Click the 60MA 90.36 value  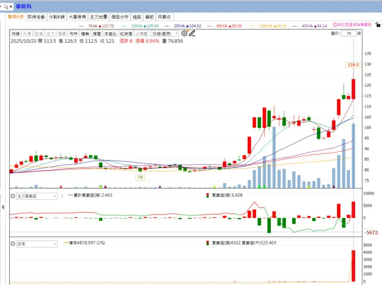point(235,26)
